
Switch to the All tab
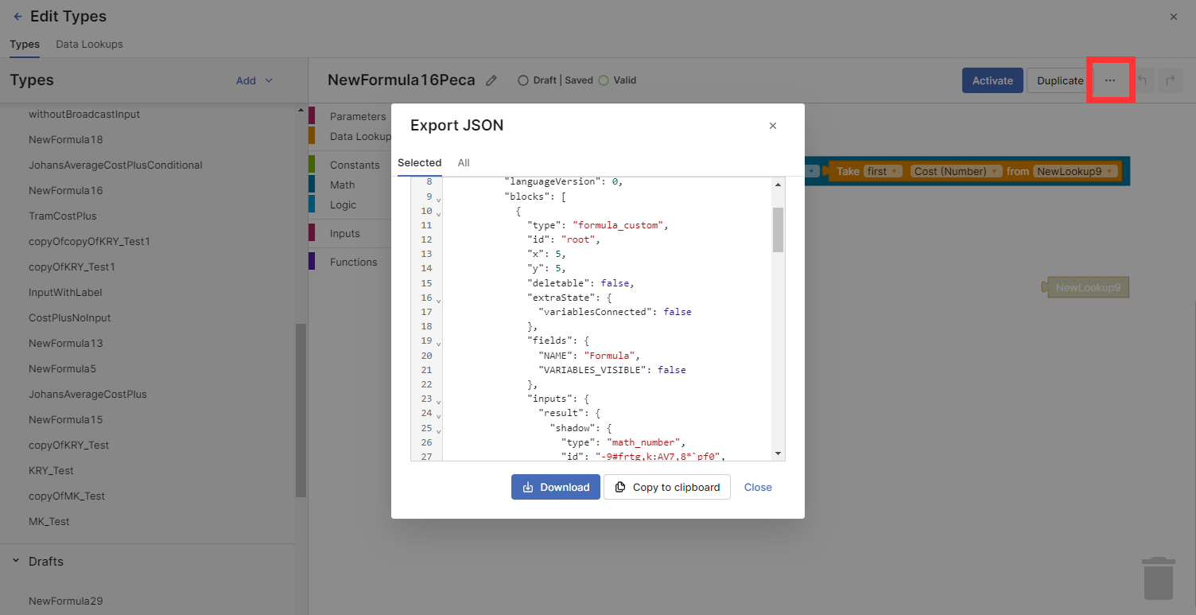[x=464, y=162]
